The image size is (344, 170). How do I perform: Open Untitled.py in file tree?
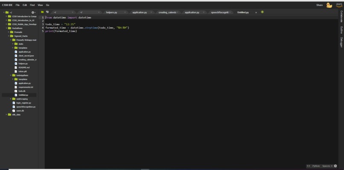click(23, 95)
